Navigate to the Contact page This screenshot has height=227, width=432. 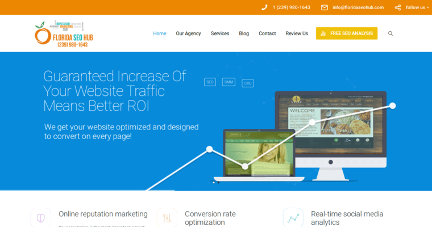[x=267, y=33]
